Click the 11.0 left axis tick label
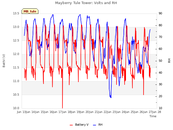The height and width of the screenshot is (130, 173). click(x=16, y=81)
